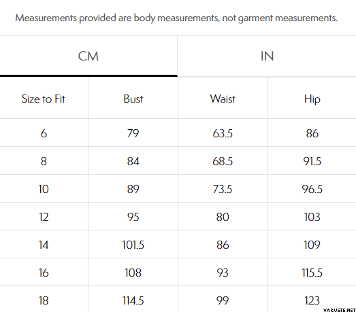356x312 pixels.
Task: Select size 18 row label
Action: click(x=44, y=300)
